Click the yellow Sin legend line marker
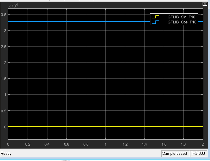This screenshot has height=161, width=210. pos(155,17)
